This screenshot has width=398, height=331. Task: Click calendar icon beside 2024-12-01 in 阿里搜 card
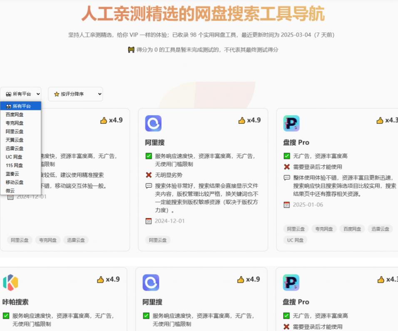tap(149, 221)
